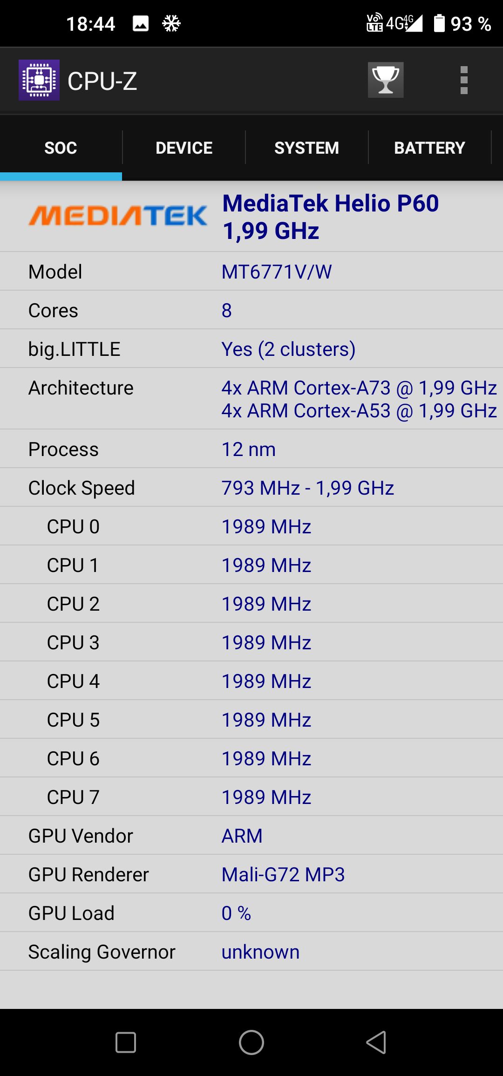Viewport: 503px width, 1076px height.
Task: Select the Clock Speed row
Action: (x=251, y=488)
